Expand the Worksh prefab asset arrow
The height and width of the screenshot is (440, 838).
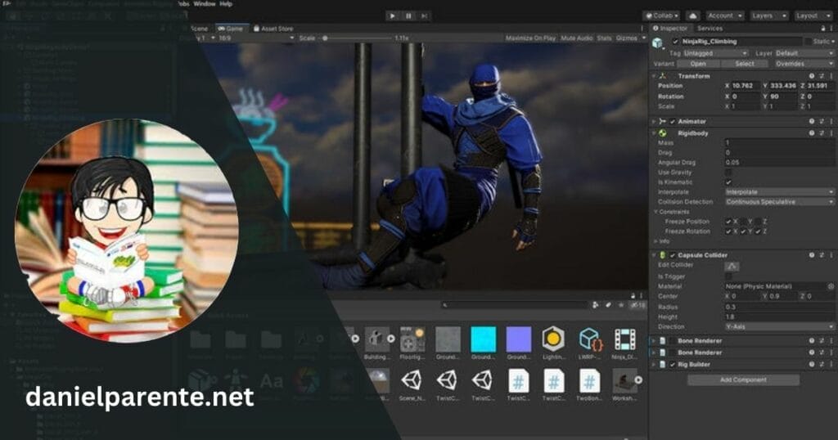tap(638, 380)
